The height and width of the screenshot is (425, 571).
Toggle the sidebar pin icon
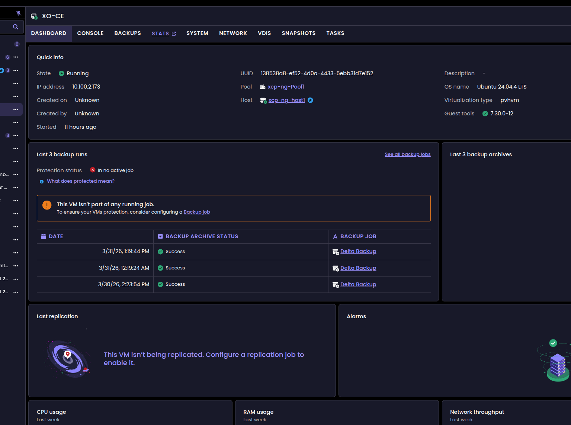point(19,13)
